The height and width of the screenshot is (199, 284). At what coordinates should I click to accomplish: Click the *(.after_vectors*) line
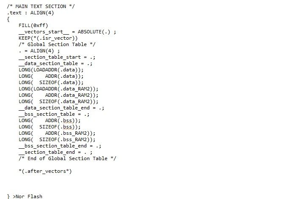click(x=45, y=171)
